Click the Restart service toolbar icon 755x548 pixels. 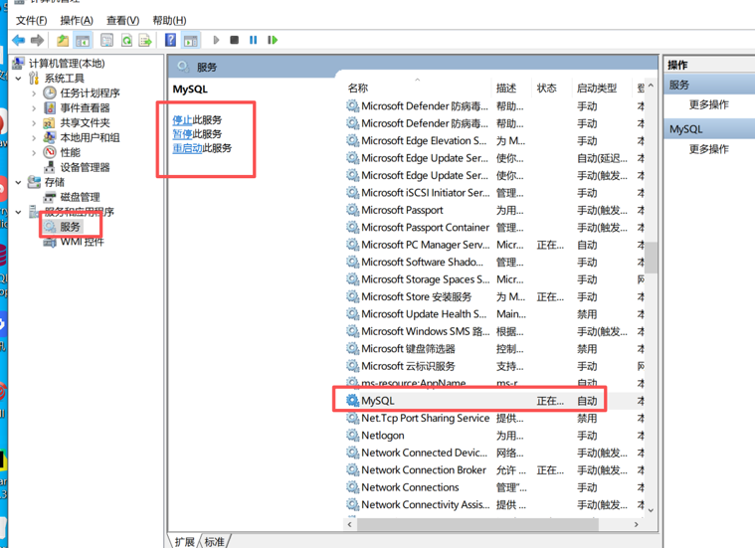point(273,40)
